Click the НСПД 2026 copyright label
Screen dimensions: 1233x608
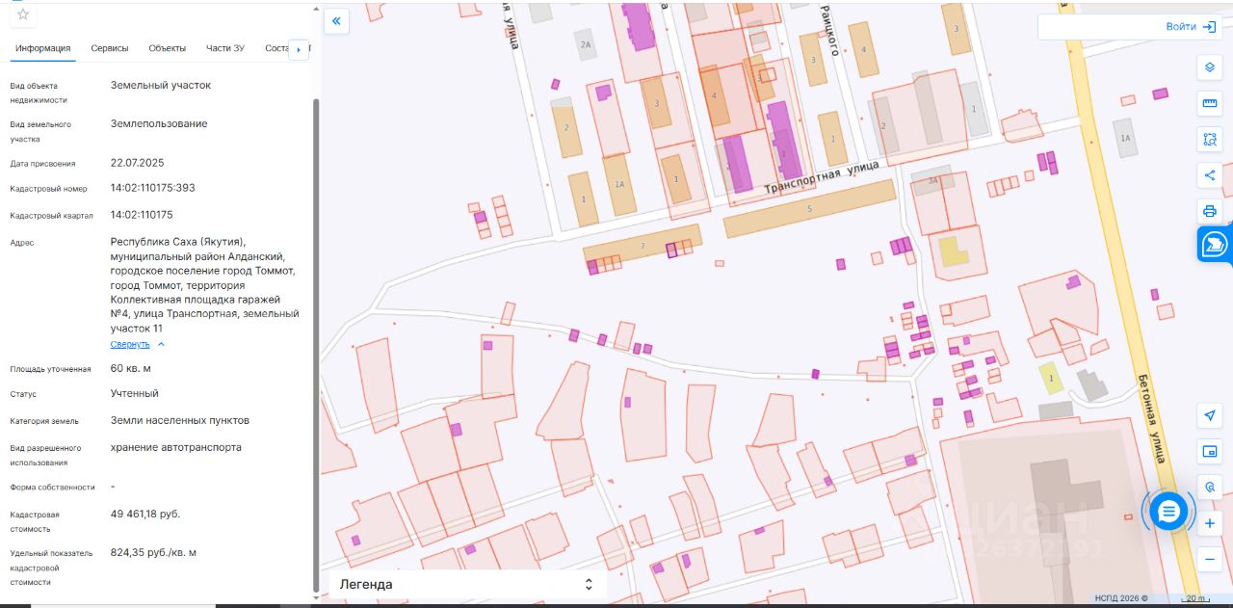point(1121,598)
